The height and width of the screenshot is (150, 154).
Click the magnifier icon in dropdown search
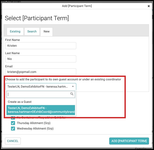click(x=72, y=94)
